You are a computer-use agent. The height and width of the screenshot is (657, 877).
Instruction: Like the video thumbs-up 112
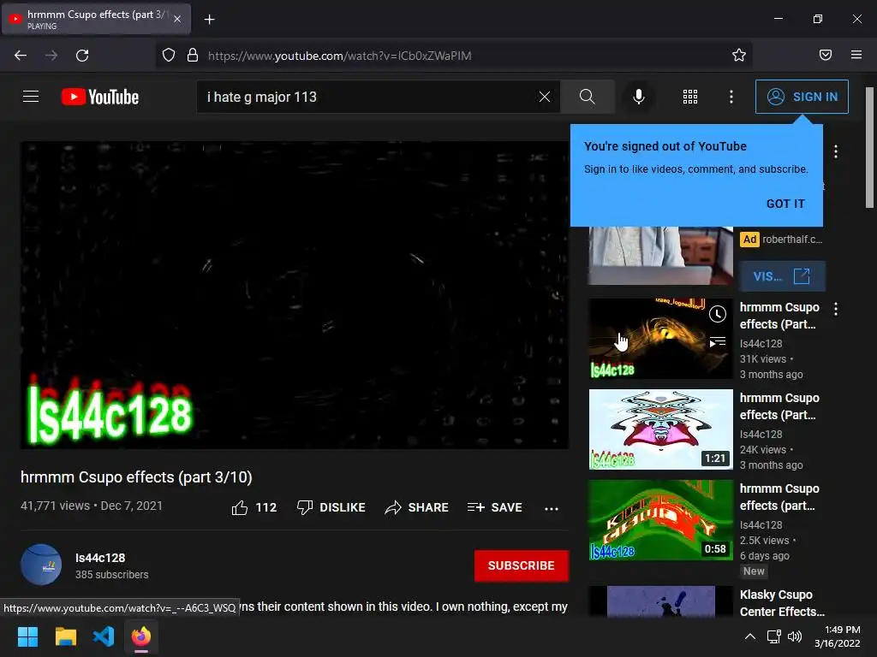[x=254, y=507]
